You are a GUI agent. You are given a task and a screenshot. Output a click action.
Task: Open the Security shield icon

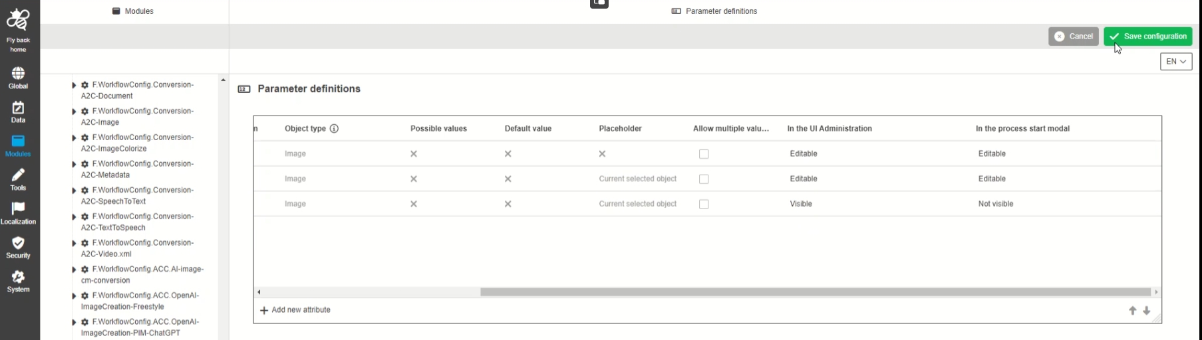tap(18, 243)
